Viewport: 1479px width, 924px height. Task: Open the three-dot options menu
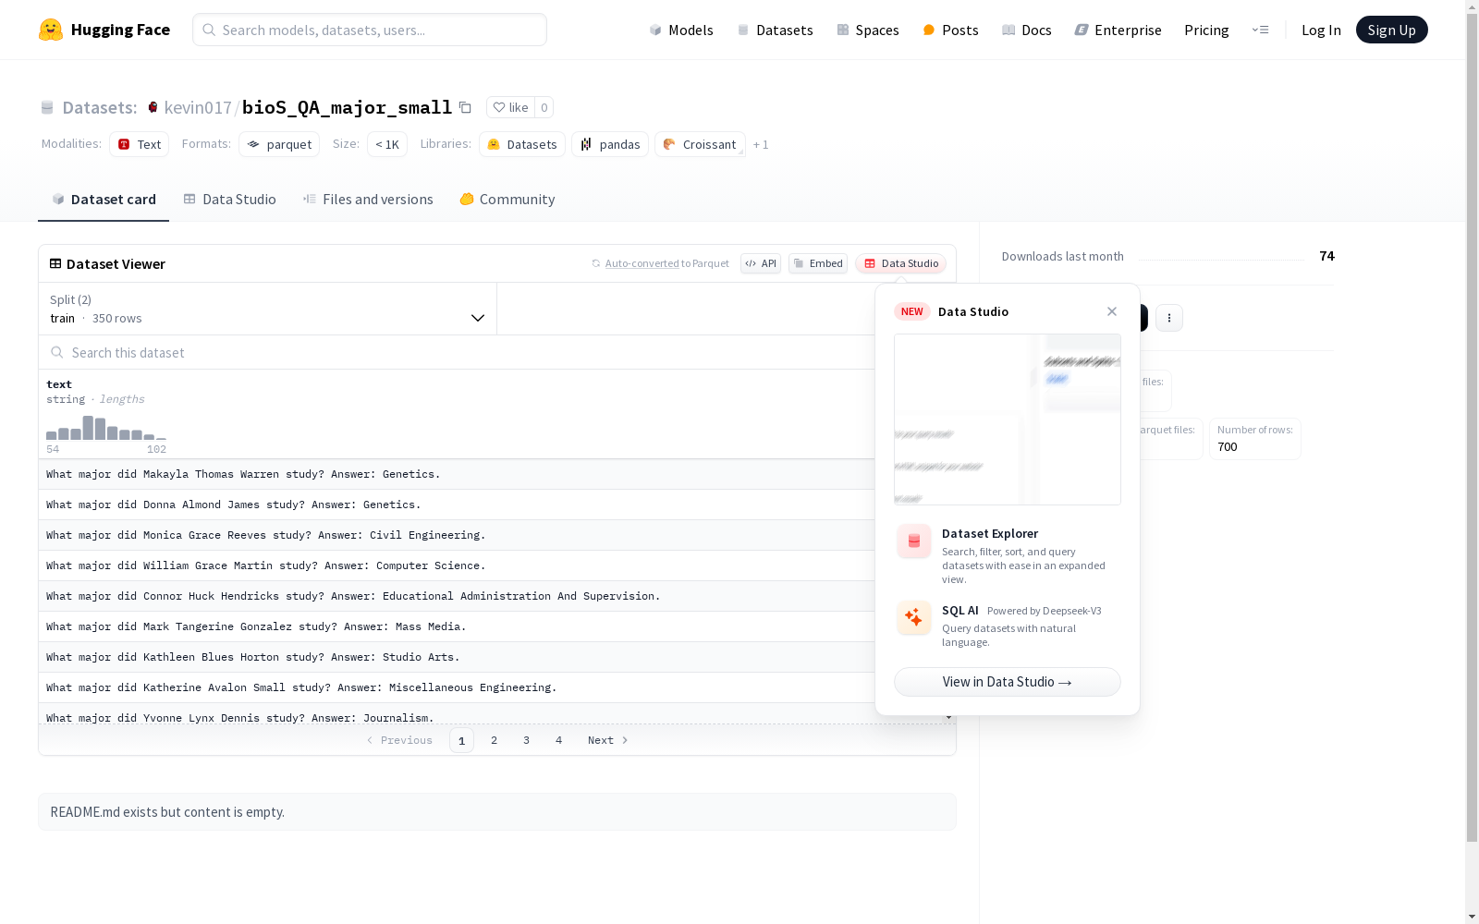tap(1169, 318)
